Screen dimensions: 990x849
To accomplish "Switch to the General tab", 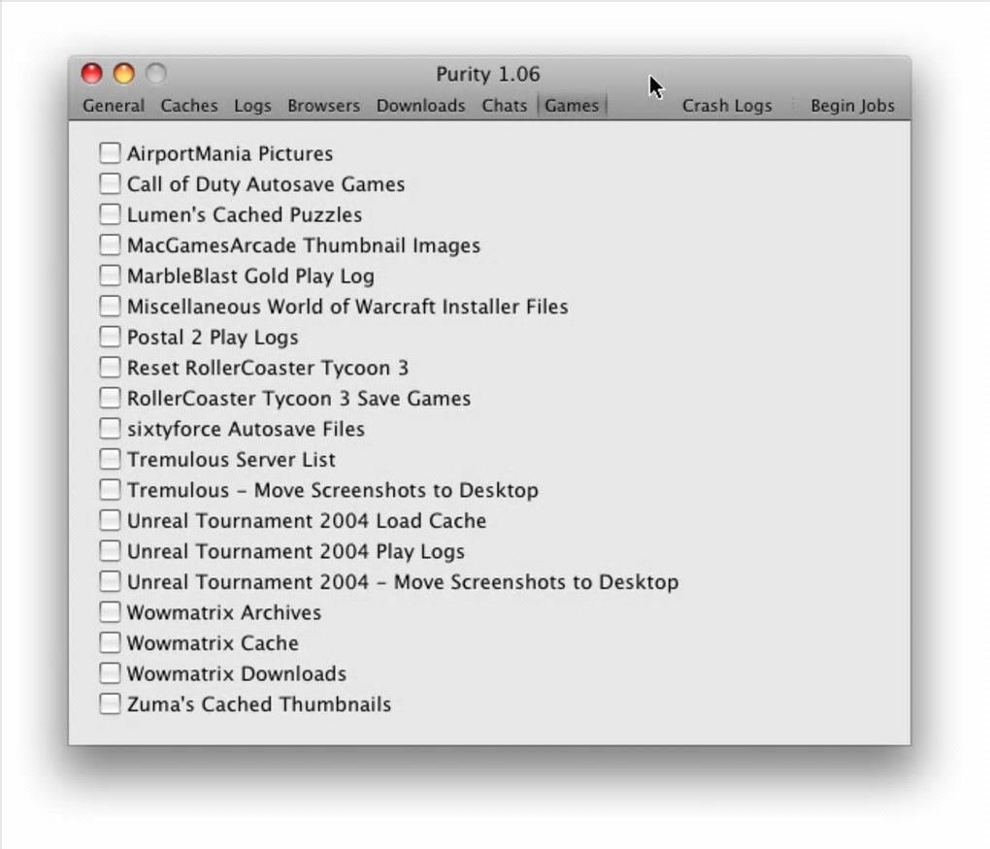I will click(x=114, y=106).
